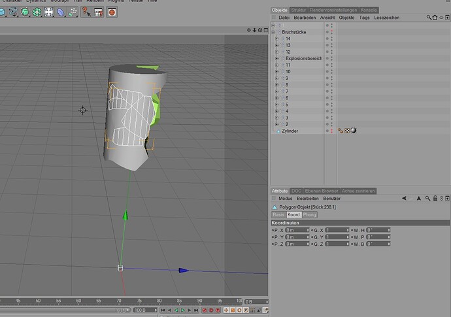This screenshot has height=317, width=451.
Task: Click the viewport zoom down-arrow icon
Action: tap(254, 30)
